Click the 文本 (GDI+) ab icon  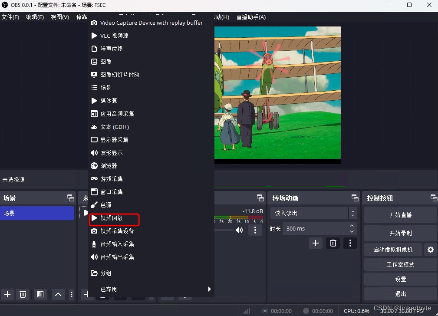(x=94, y=127)
